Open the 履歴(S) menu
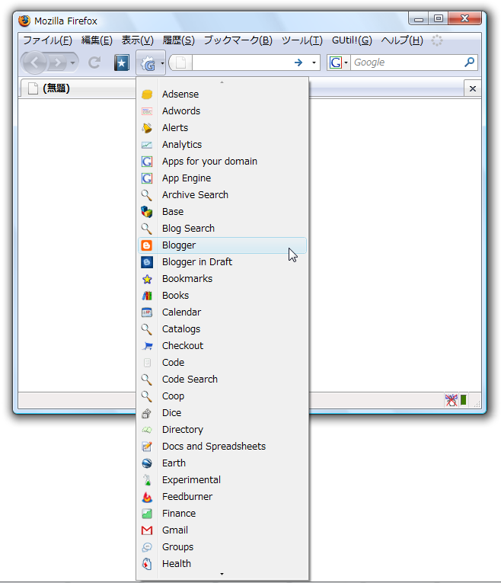 (x=178, y=40)
